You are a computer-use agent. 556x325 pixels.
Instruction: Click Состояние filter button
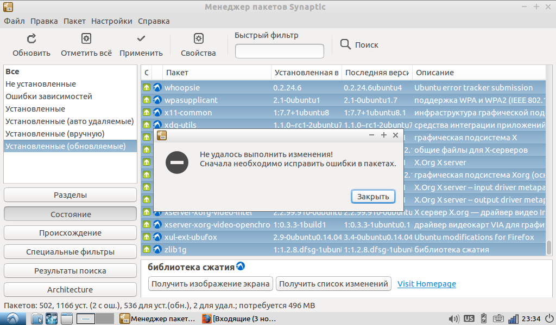[70, 214]
